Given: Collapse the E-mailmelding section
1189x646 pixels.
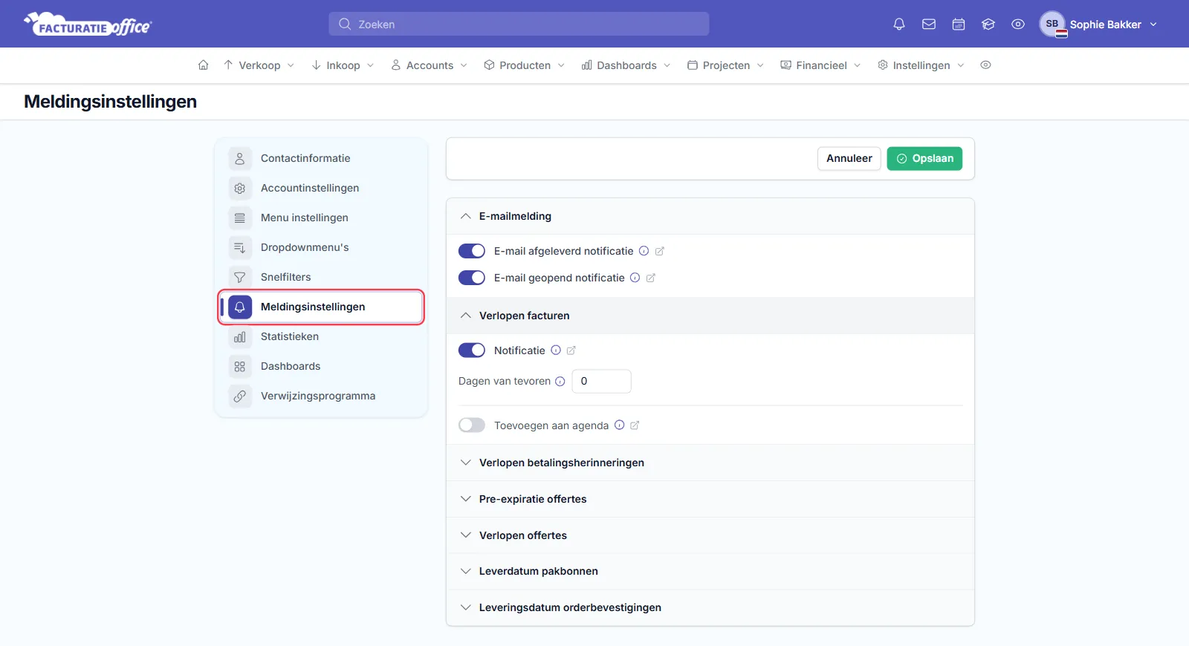Looking at the screenshot, I should [710, 216].
